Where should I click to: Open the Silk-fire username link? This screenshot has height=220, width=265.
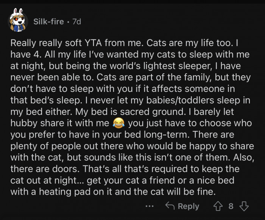click(x=48, y=22)
